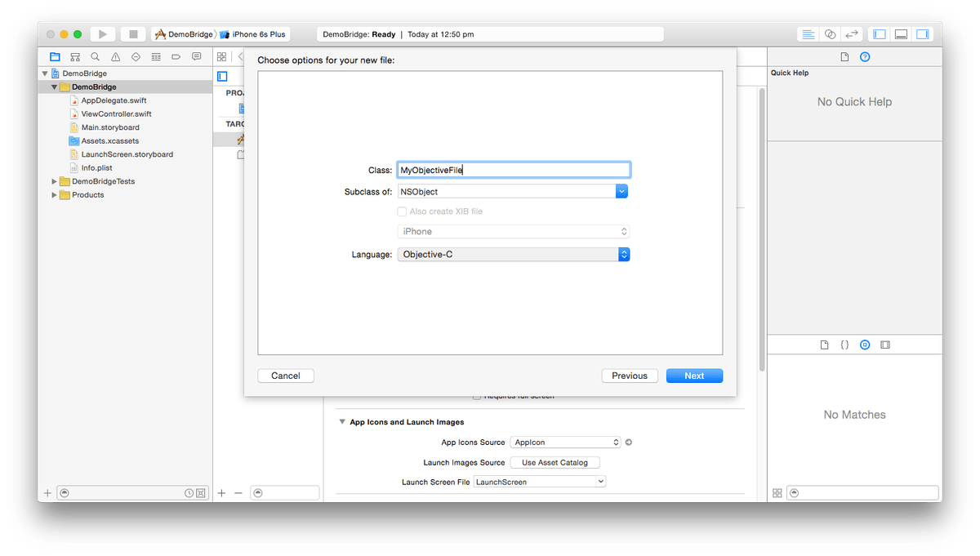Screen dimensions: 980x556
Task: Show only source-controlled files filter
Action: (200, 493)
